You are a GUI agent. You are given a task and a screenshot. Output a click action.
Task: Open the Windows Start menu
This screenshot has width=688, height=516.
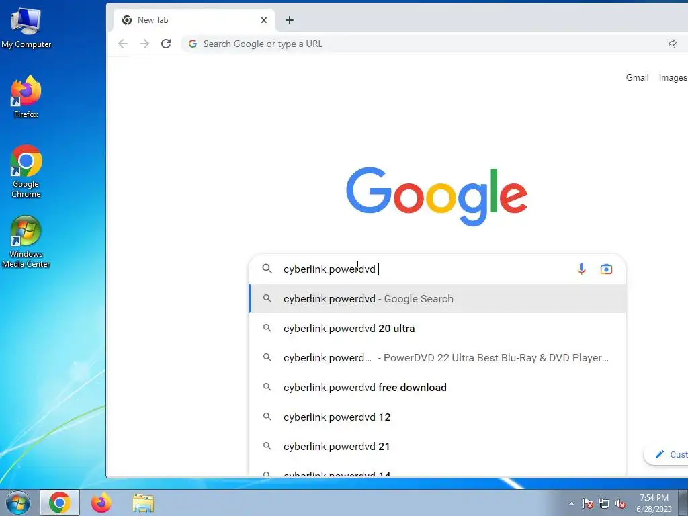pyautogui.click(x=18, y=503)
